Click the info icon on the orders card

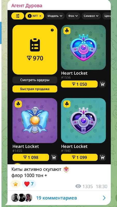[52, 30]
